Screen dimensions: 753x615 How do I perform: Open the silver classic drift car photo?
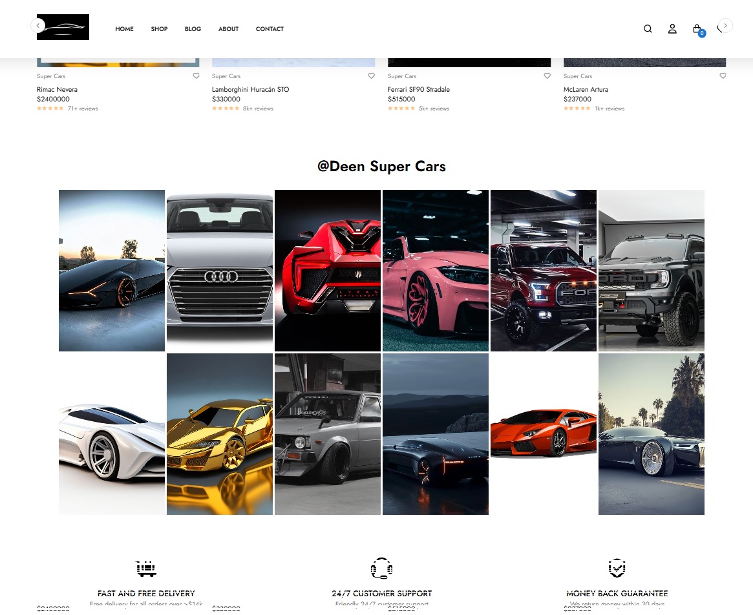[x=328, y=434]
